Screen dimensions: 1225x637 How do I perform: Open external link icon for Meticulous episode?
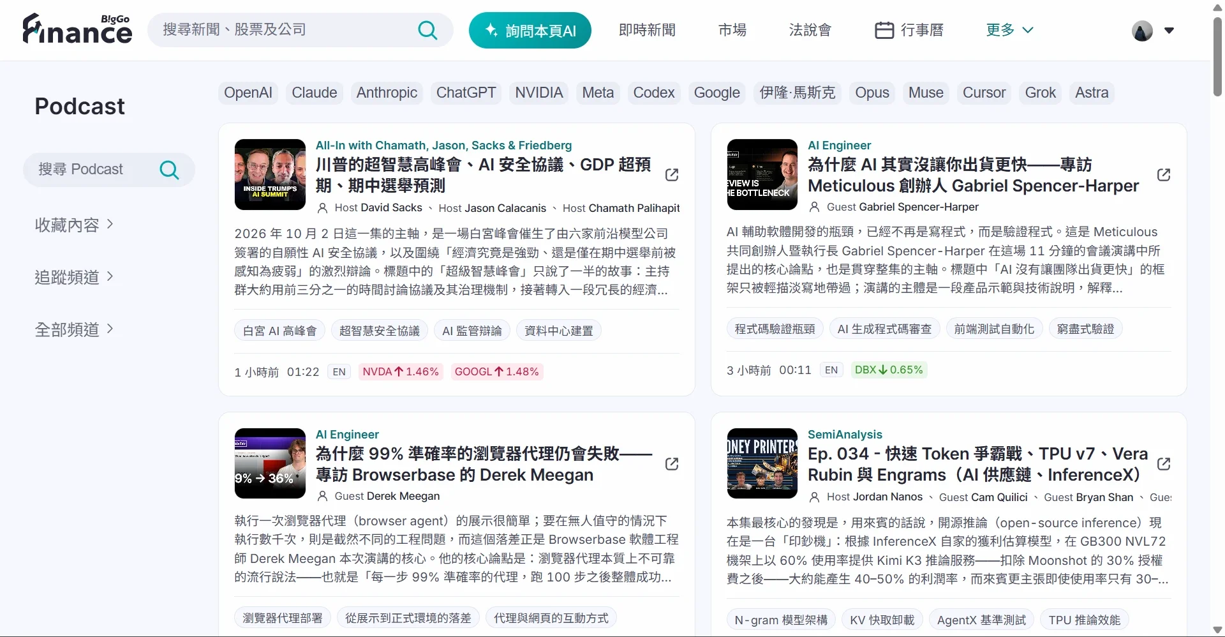click(x=1164, y=175)
